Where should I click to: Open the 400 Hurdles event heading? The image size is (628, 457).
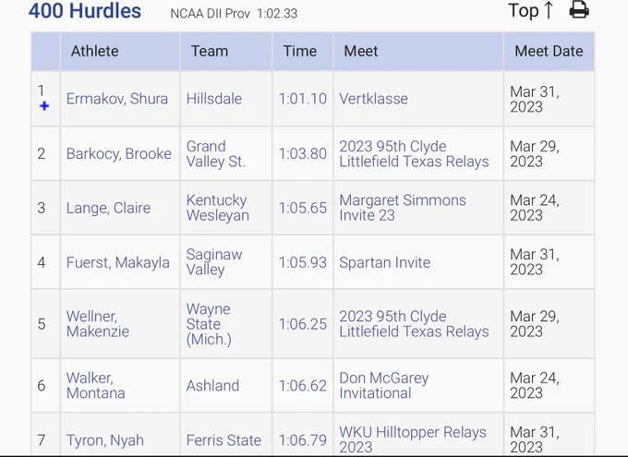[85, 11]
